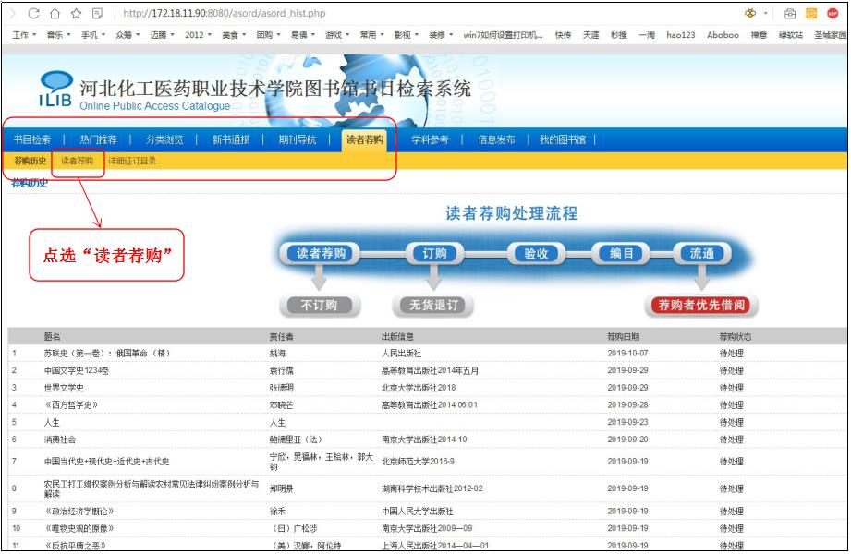Click 荐购历史 submenu link in yellow bar
Viewport: 851px width, 554px height.
[30, 162]
